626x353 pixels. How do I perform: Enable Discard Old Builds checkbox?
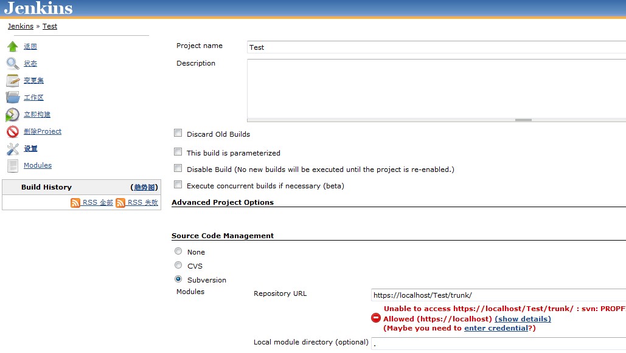[x=178, y=133]
